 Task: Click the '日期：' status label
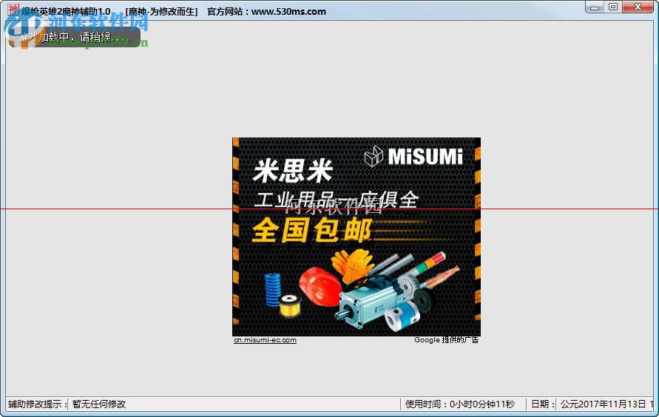click(543, 404)
